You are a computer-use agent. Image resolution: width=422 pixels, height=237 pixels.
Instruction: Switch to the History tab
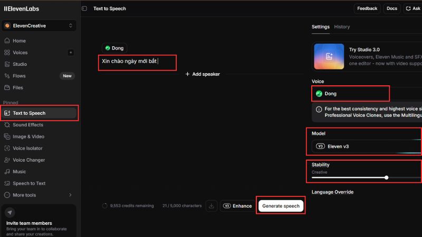pyautogui.click(x=342, y=27)
